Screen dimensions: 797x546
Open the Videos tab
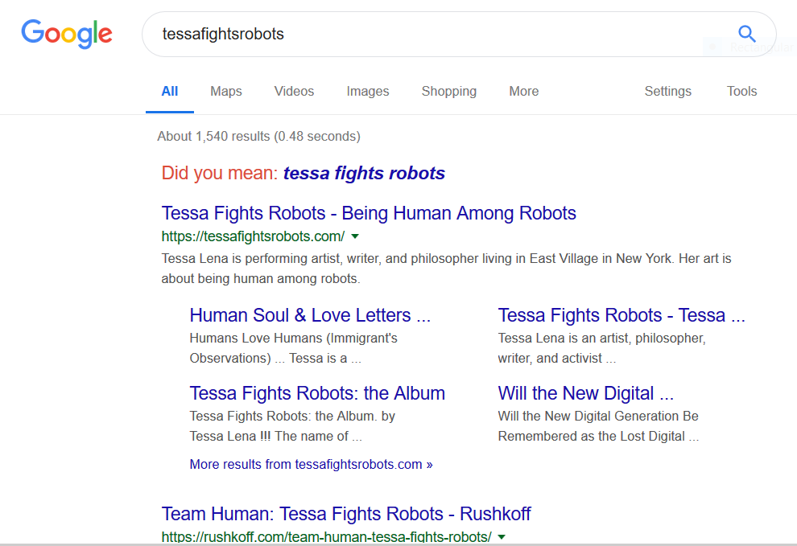(x=295, y=92)
